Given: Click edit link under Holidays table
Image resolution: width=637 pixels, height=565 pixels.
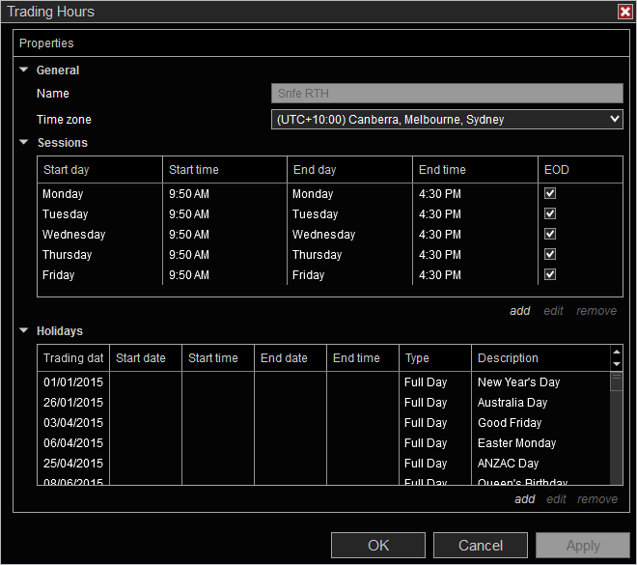Looking at the screenshot, I should point(556,499).
